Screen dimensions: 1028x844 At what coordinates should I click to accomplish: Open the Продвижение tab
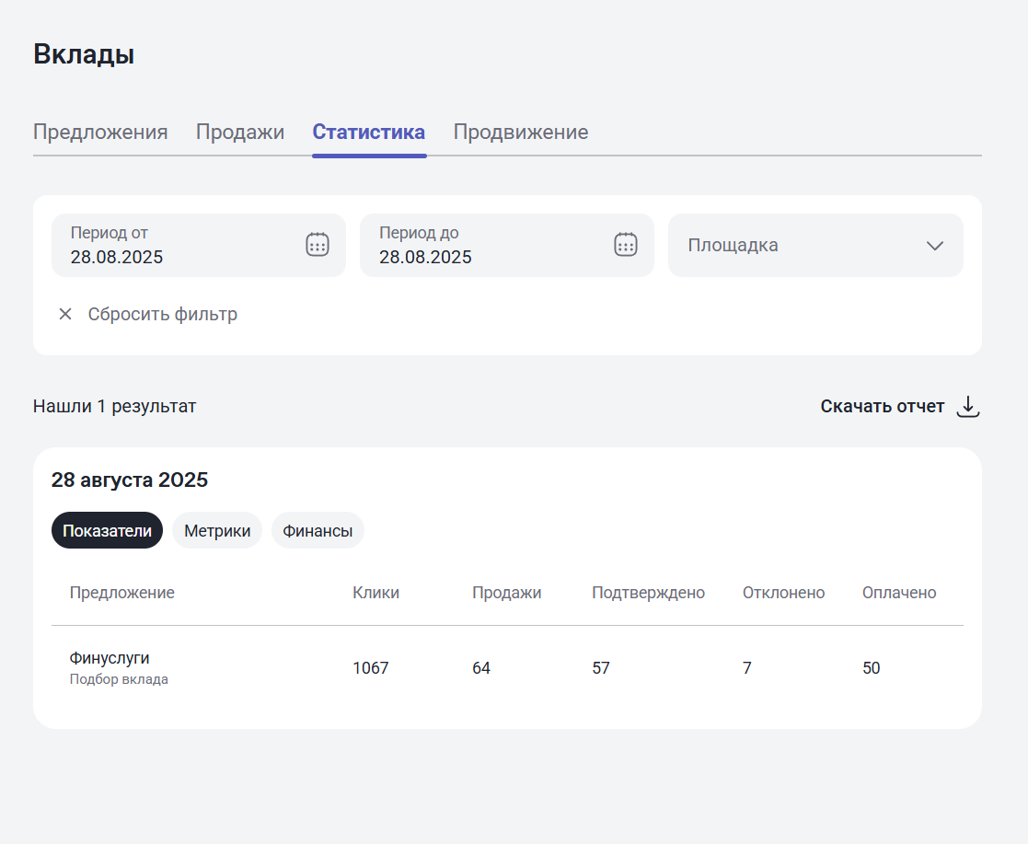[x=520, y=132]
